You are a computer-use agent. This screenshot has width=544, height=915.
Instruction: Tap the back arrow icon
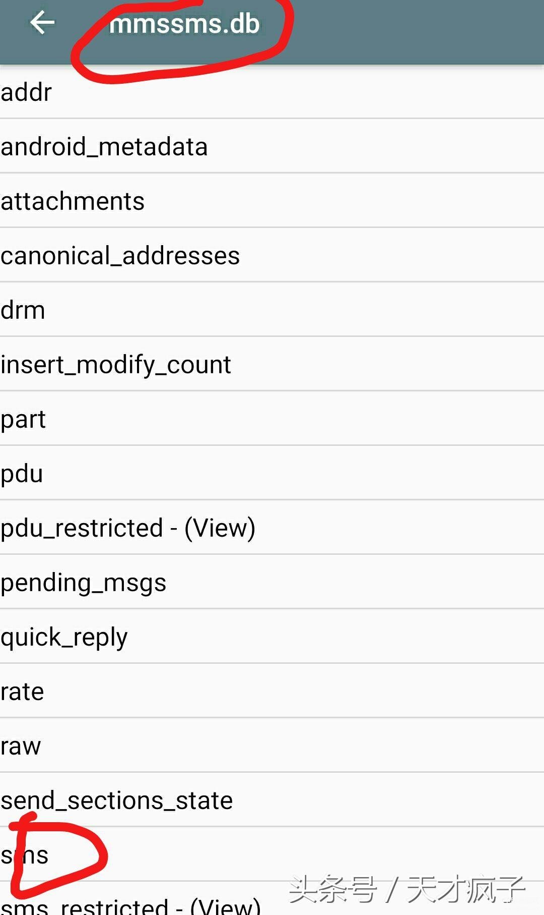[x=42, y=23]
